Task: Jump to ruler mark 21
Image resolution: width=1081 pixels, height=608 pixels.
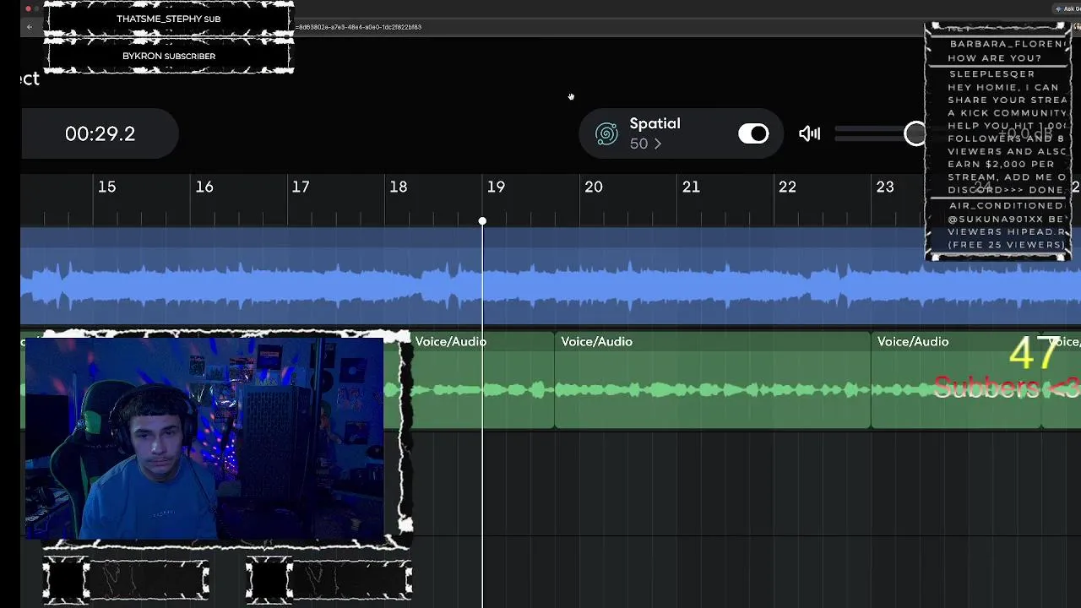Action: [691, 187]
